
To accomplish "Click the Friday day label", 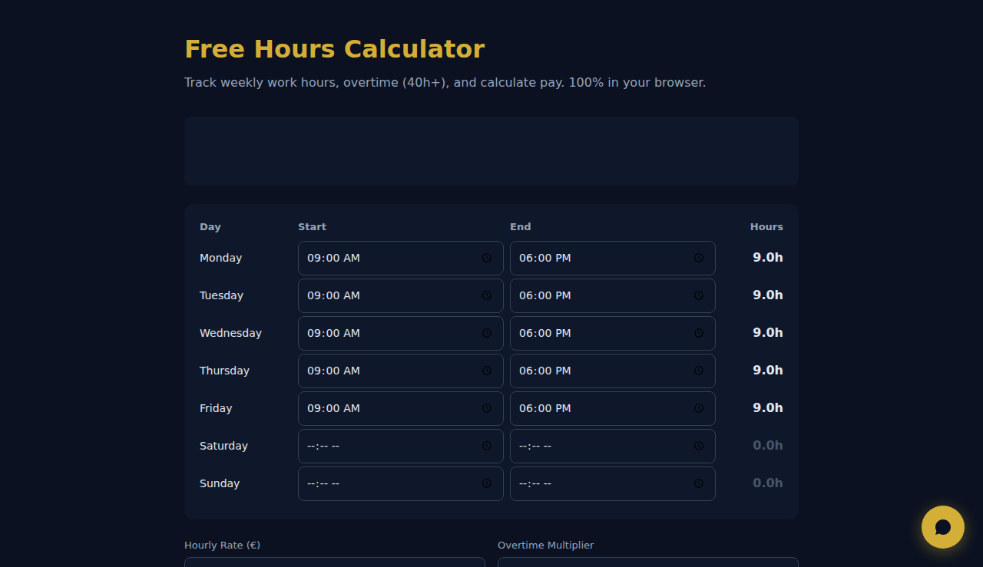I will 216,408.
